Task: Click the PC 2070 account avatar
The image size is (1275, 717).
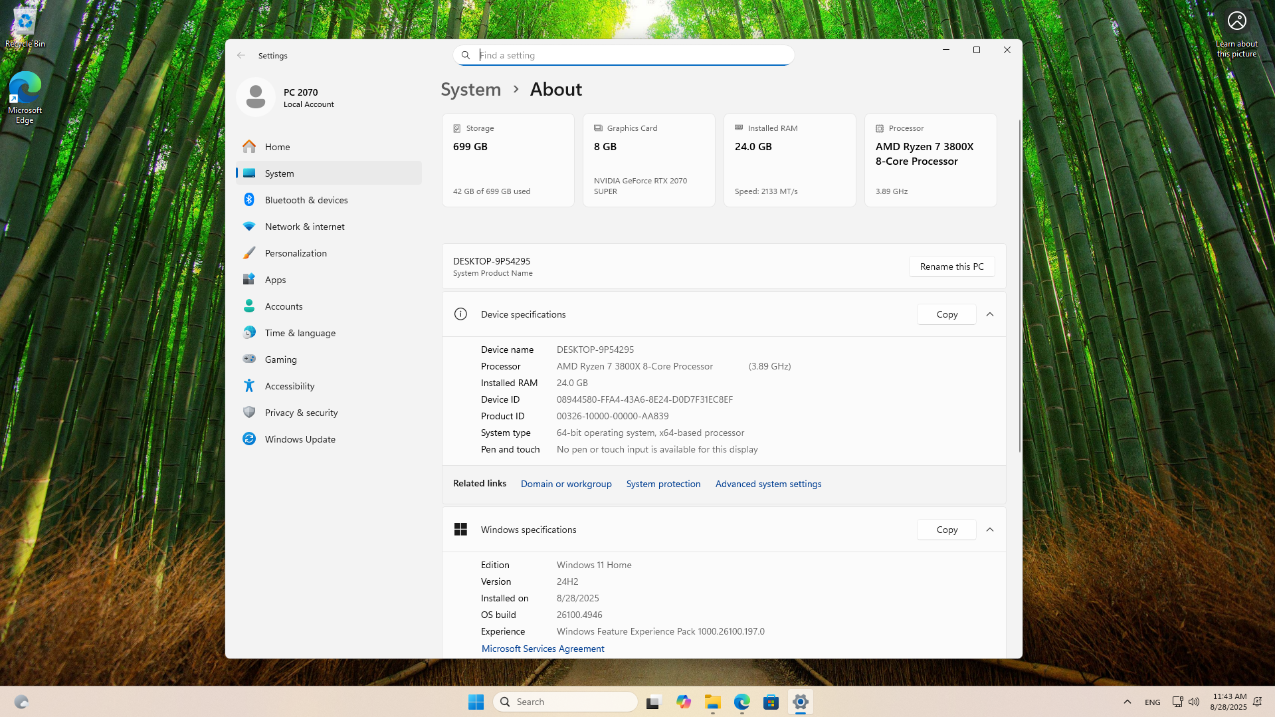Action: coord(256,97)
